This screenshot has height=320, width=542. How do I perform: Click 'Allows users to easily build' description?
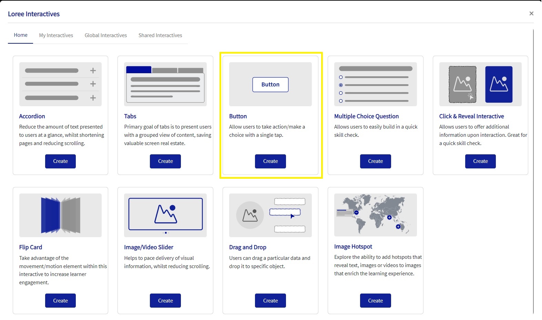[x=376, y=131]
